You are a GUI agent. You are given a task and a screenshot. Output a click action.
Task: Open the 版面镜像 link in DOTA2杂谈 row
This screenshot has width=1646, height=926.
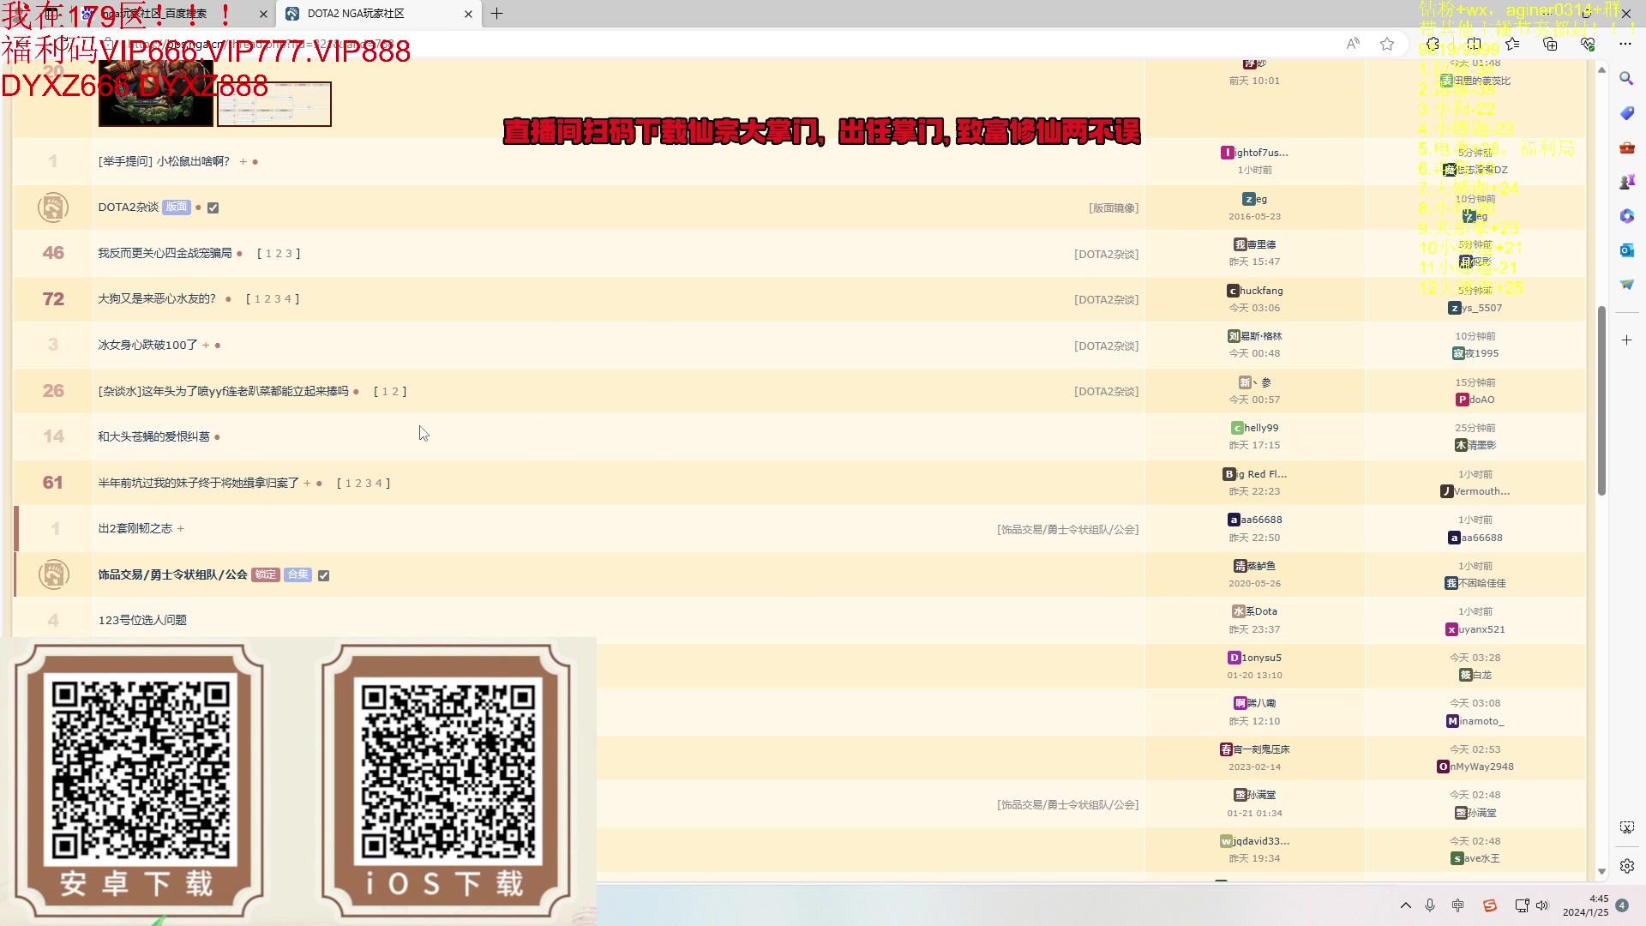pyautogui.click(x=1114, y=208)
